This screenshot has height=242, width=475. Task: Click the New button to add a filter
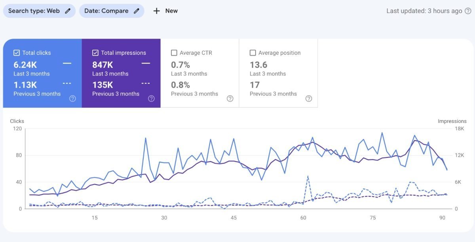coord(166,11)
